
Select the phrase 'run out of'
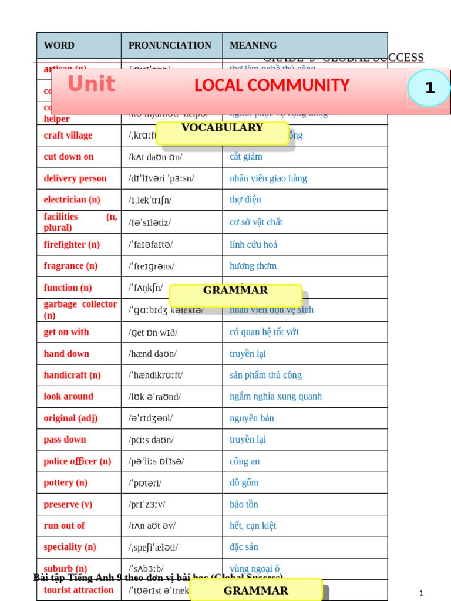point(64,526)
